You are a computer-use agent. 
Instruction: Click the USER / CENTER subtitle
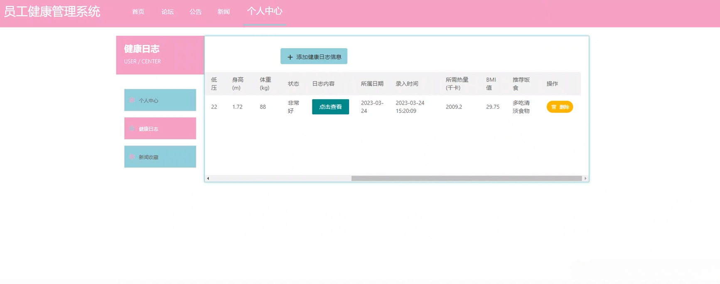coord(142,61)
